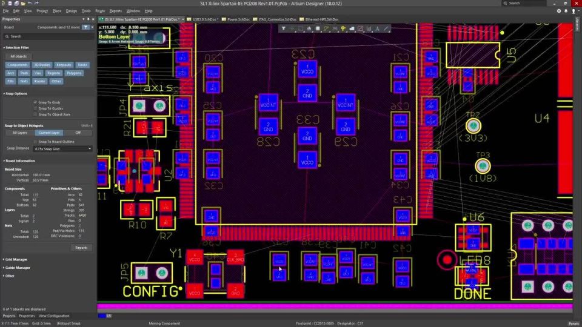Select the Place String (A) tool
This screenshot has width=582, height=327.
point(378,28)
